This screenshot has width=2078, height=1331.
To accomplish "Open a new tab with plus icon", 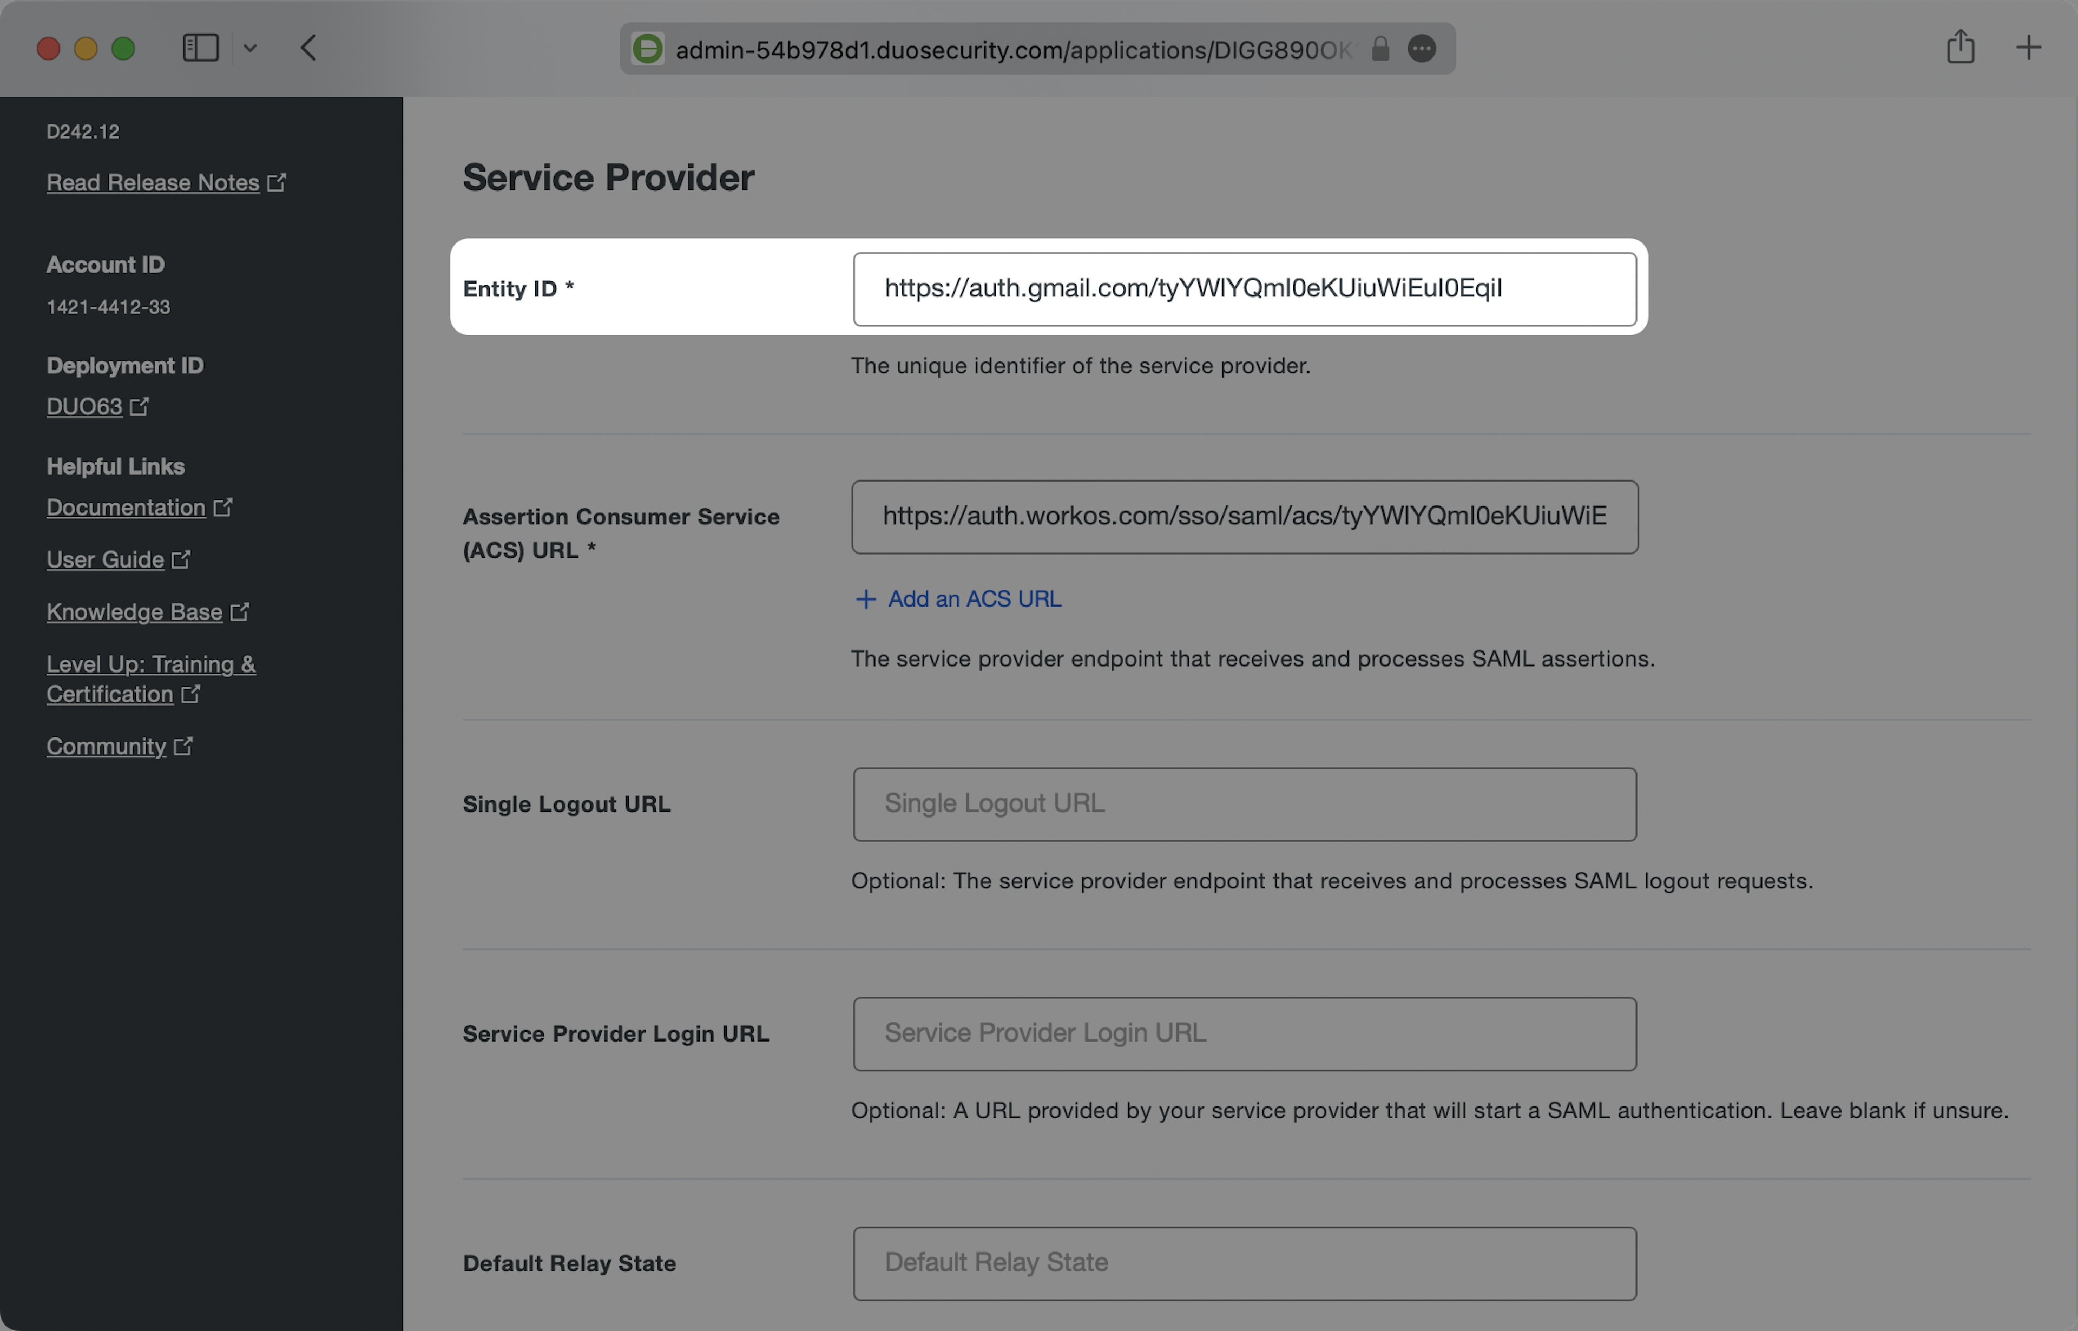I will click(2028, 47).
